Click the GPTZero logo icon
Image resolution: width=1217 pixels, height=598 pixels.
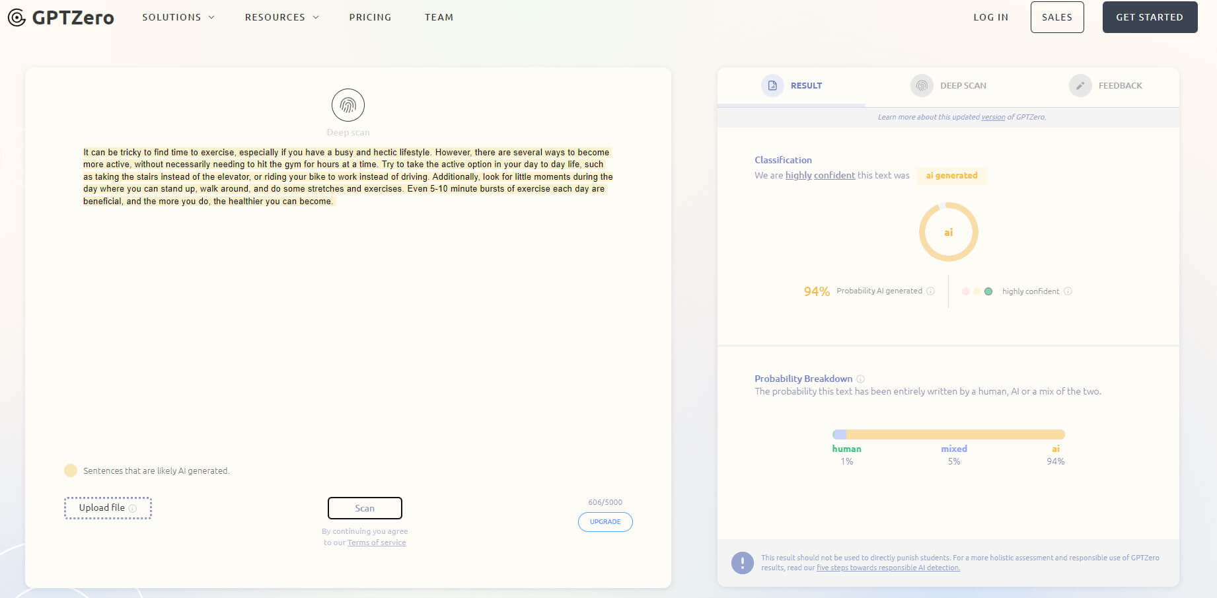point(17,18)
